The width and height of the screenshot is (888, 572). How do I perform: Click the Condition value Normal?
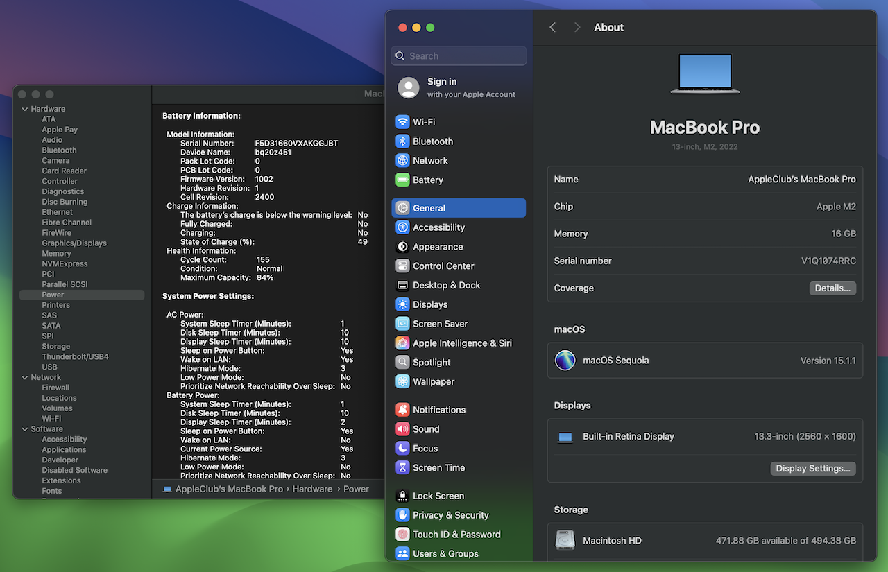pos(269,269)
